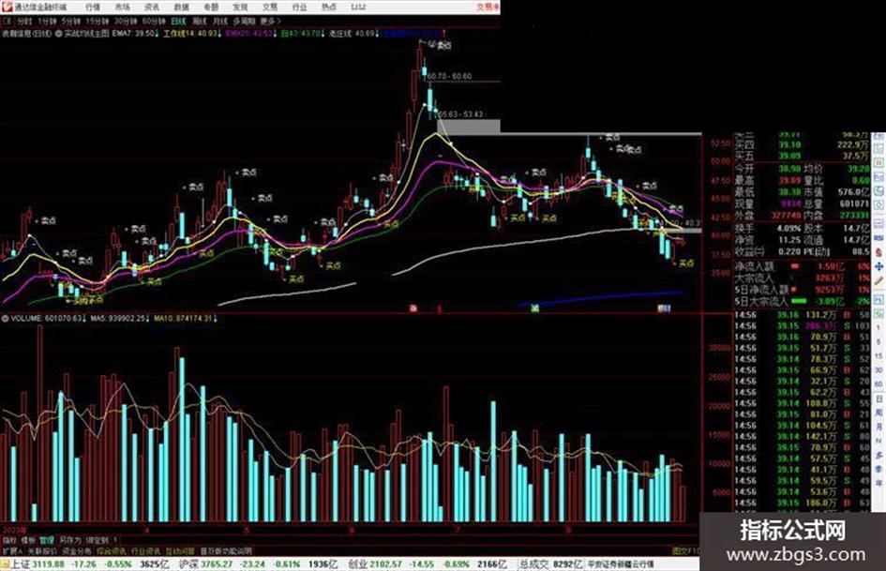Click the 创业 index in status bar
Screen dimensions: 886x571
[x=357, y=564]
